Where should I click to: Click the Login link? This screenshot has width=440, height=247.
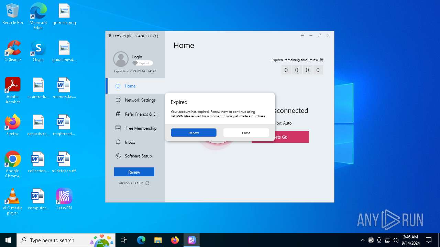[137, 57]
